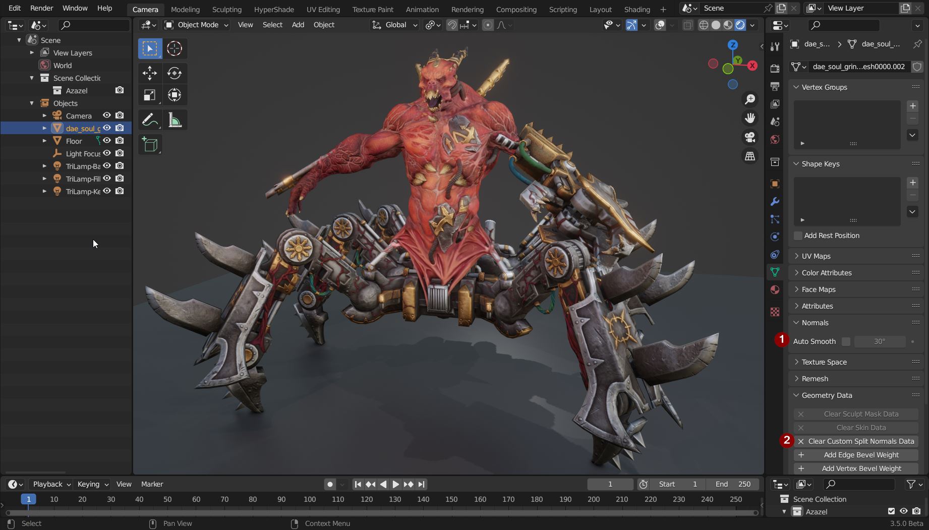The height and width of the screenshot is (530, 929).
Task: Click the zoom view magnifier icon
Action: pos(750,99)
